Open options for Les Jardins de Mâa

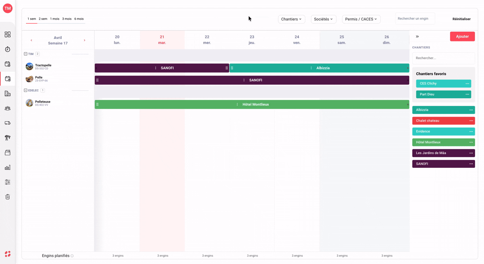[471, 153]
